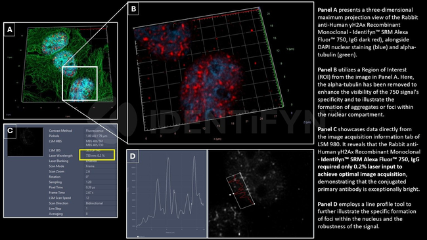Click the "Frame" scan mode value

click(90, 166)
